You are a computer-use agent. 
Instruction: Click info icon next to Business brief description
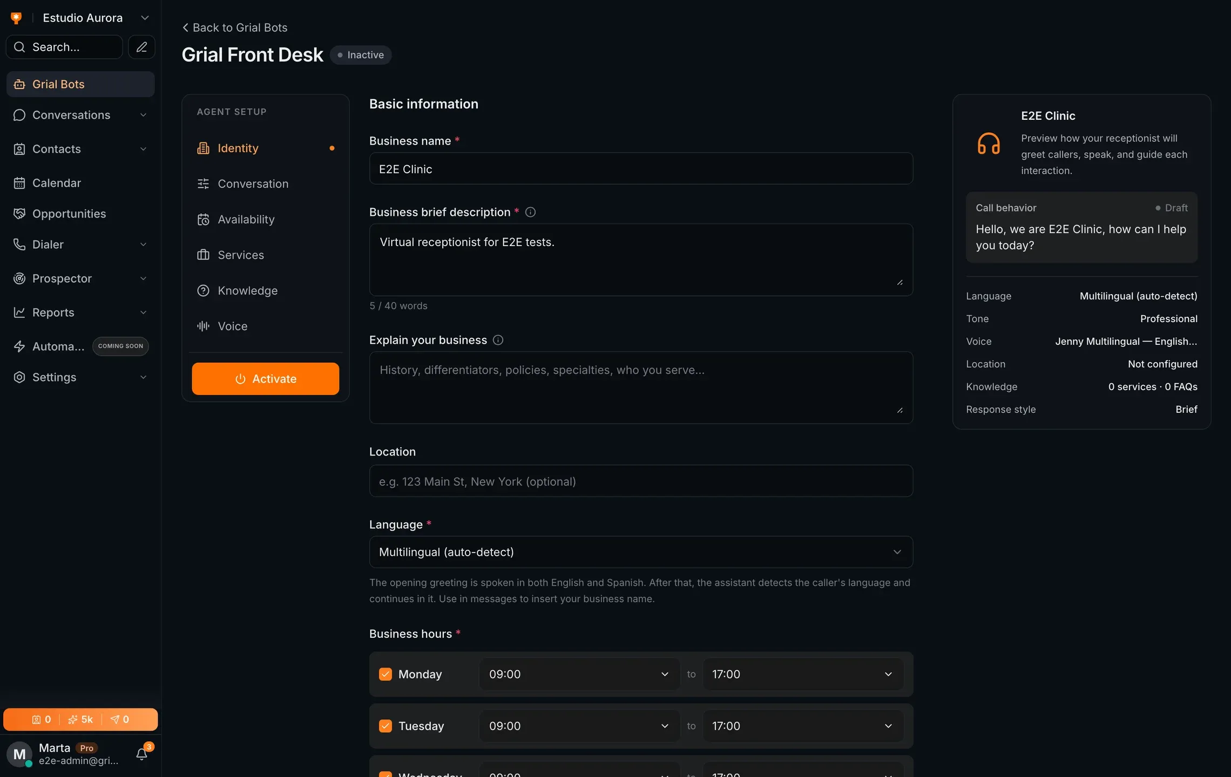click(x=530, y=212)
